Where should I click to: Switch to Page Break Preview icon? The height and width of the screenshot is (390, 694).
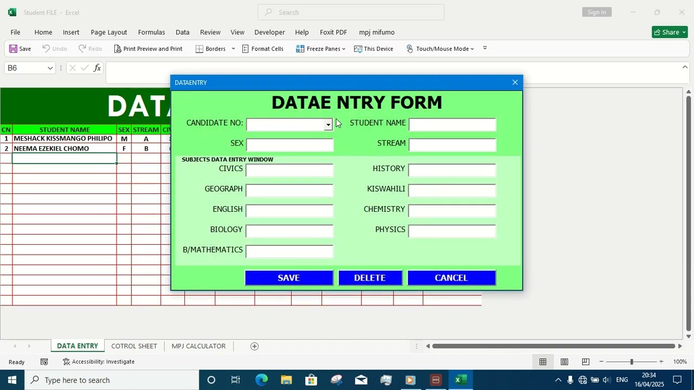tap(586, 362)
